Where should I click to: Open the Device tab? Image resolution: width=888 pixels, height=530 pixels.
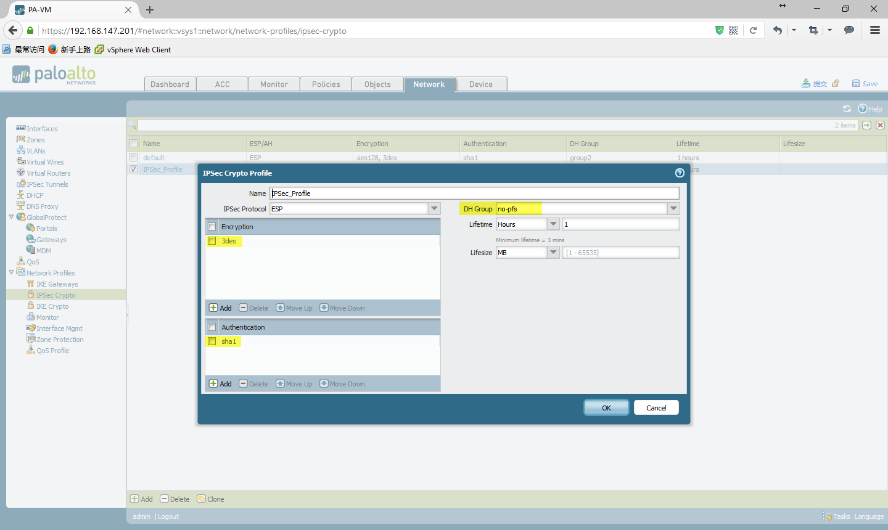click(481, 84)
